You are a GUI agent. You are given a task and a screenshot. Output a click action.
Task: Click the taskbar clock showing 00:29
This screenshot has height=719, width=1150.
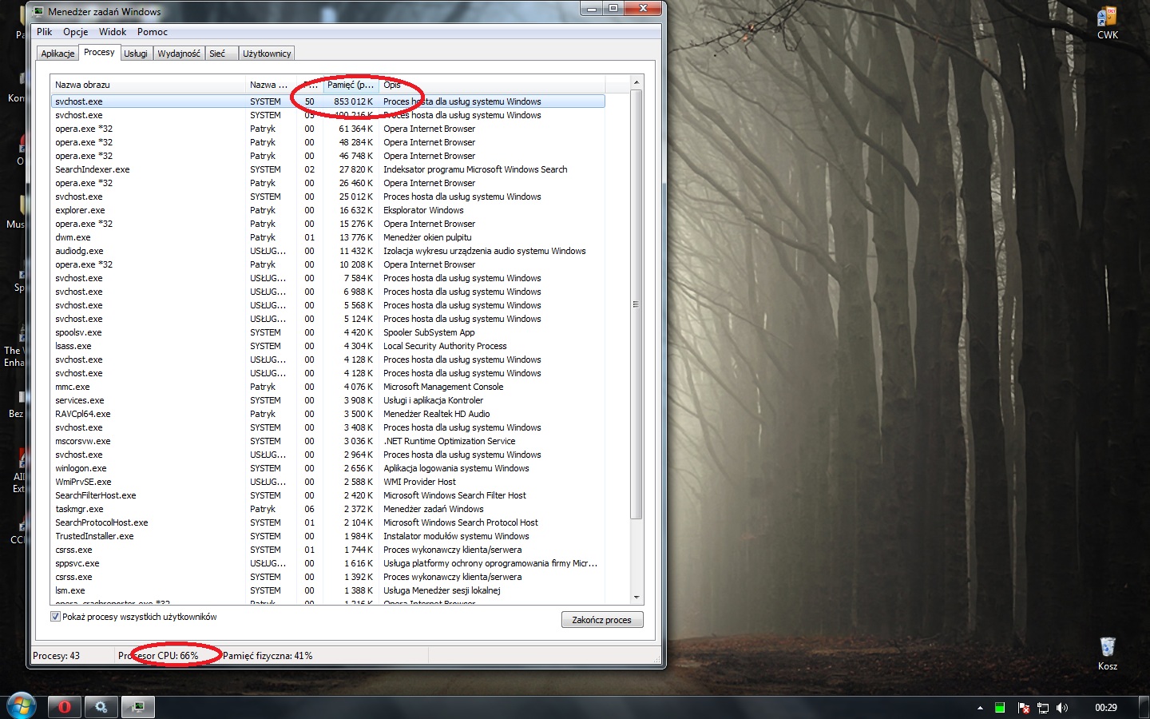pyautogui.click(x=1105, y=708)
